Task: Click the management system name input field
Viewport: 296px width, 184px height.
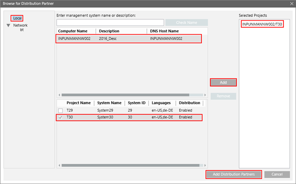Action: [110, 22]
